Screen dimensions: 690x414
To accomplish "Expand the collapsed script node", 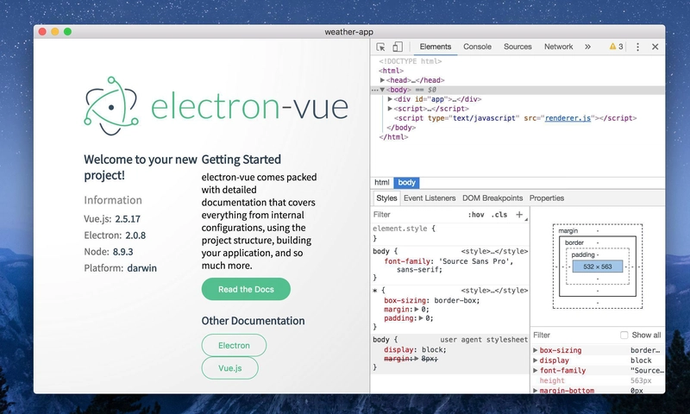I will [390, 109].
